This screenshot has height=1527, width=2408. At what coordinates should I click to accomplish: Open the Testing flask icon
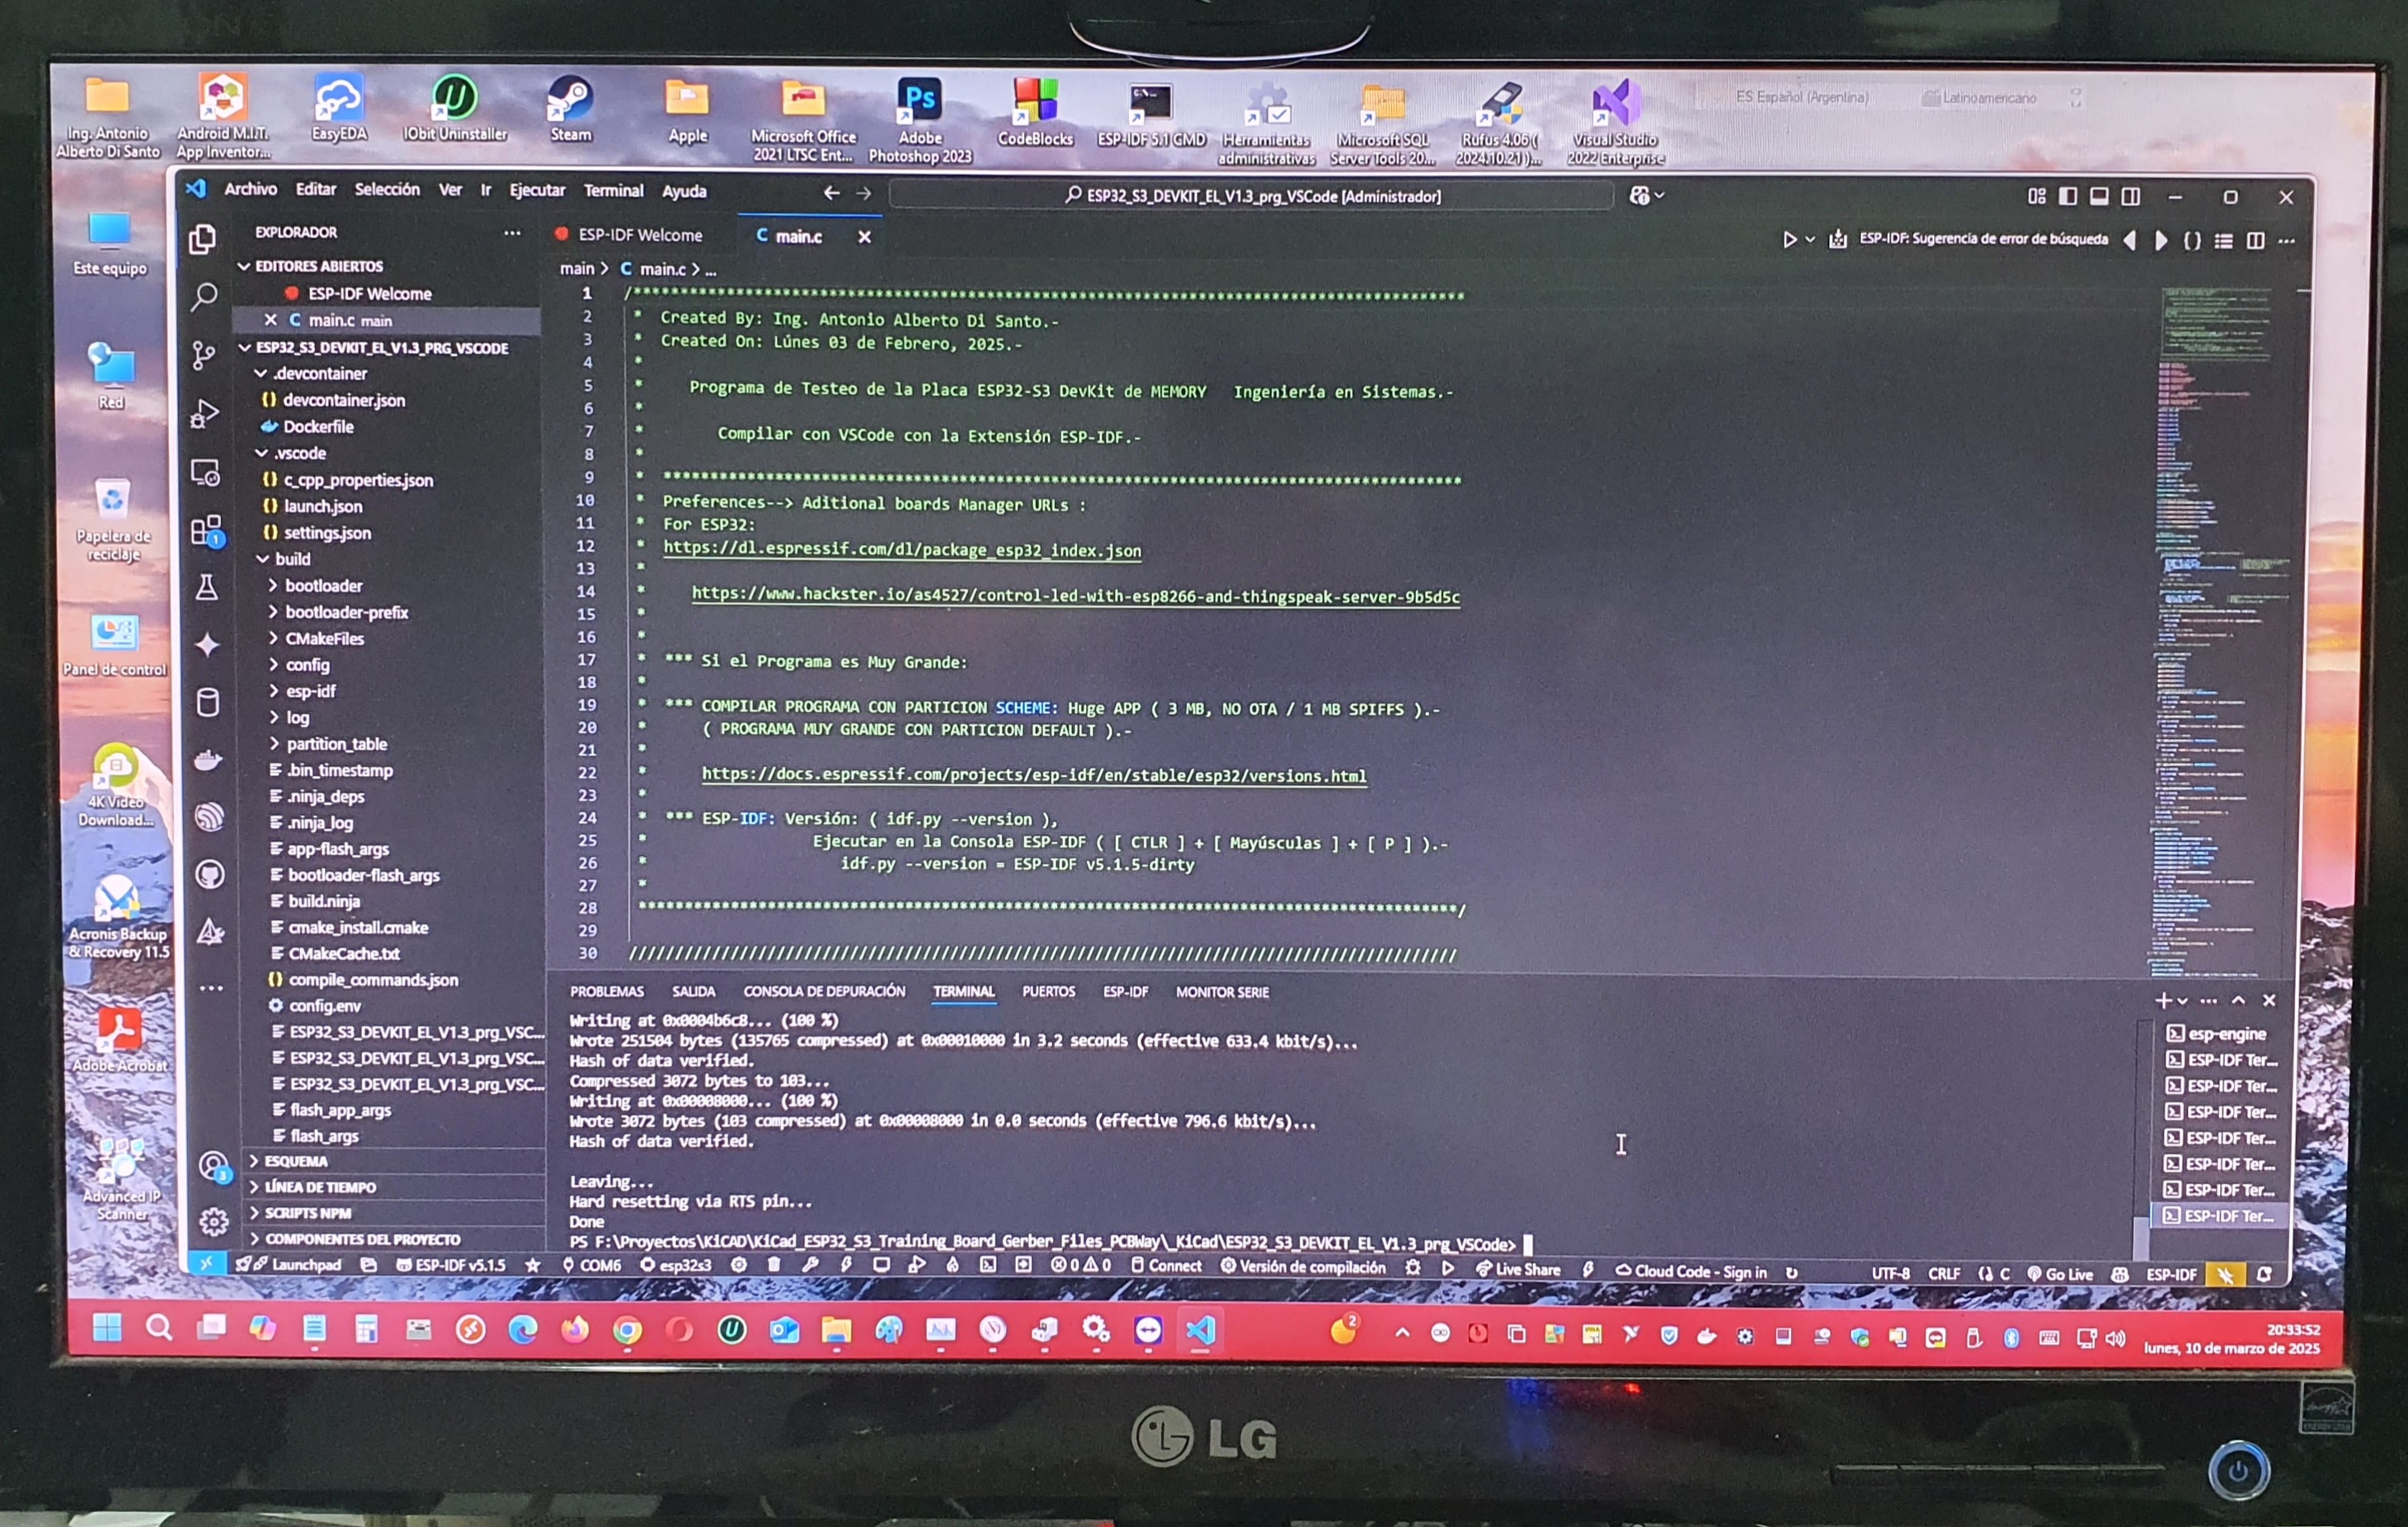tap(206, 588)
